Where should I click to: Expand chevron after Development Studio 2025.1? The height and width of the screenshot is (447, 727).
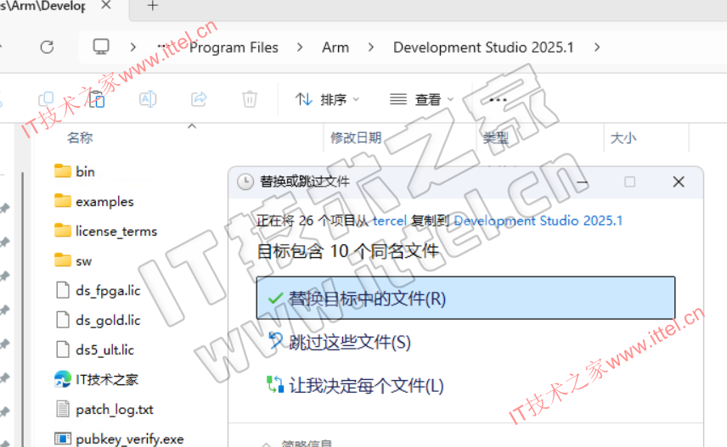598,47
